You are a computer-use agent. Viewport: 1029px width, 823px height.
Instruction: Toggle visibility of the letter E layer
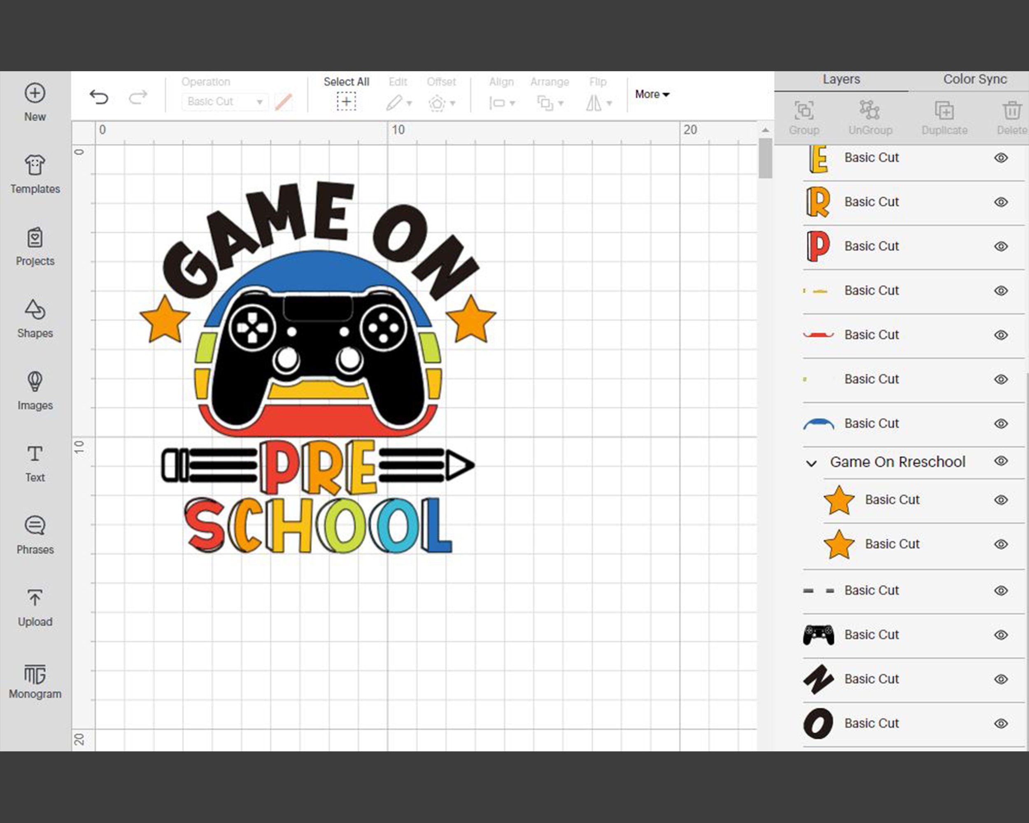1001,158
